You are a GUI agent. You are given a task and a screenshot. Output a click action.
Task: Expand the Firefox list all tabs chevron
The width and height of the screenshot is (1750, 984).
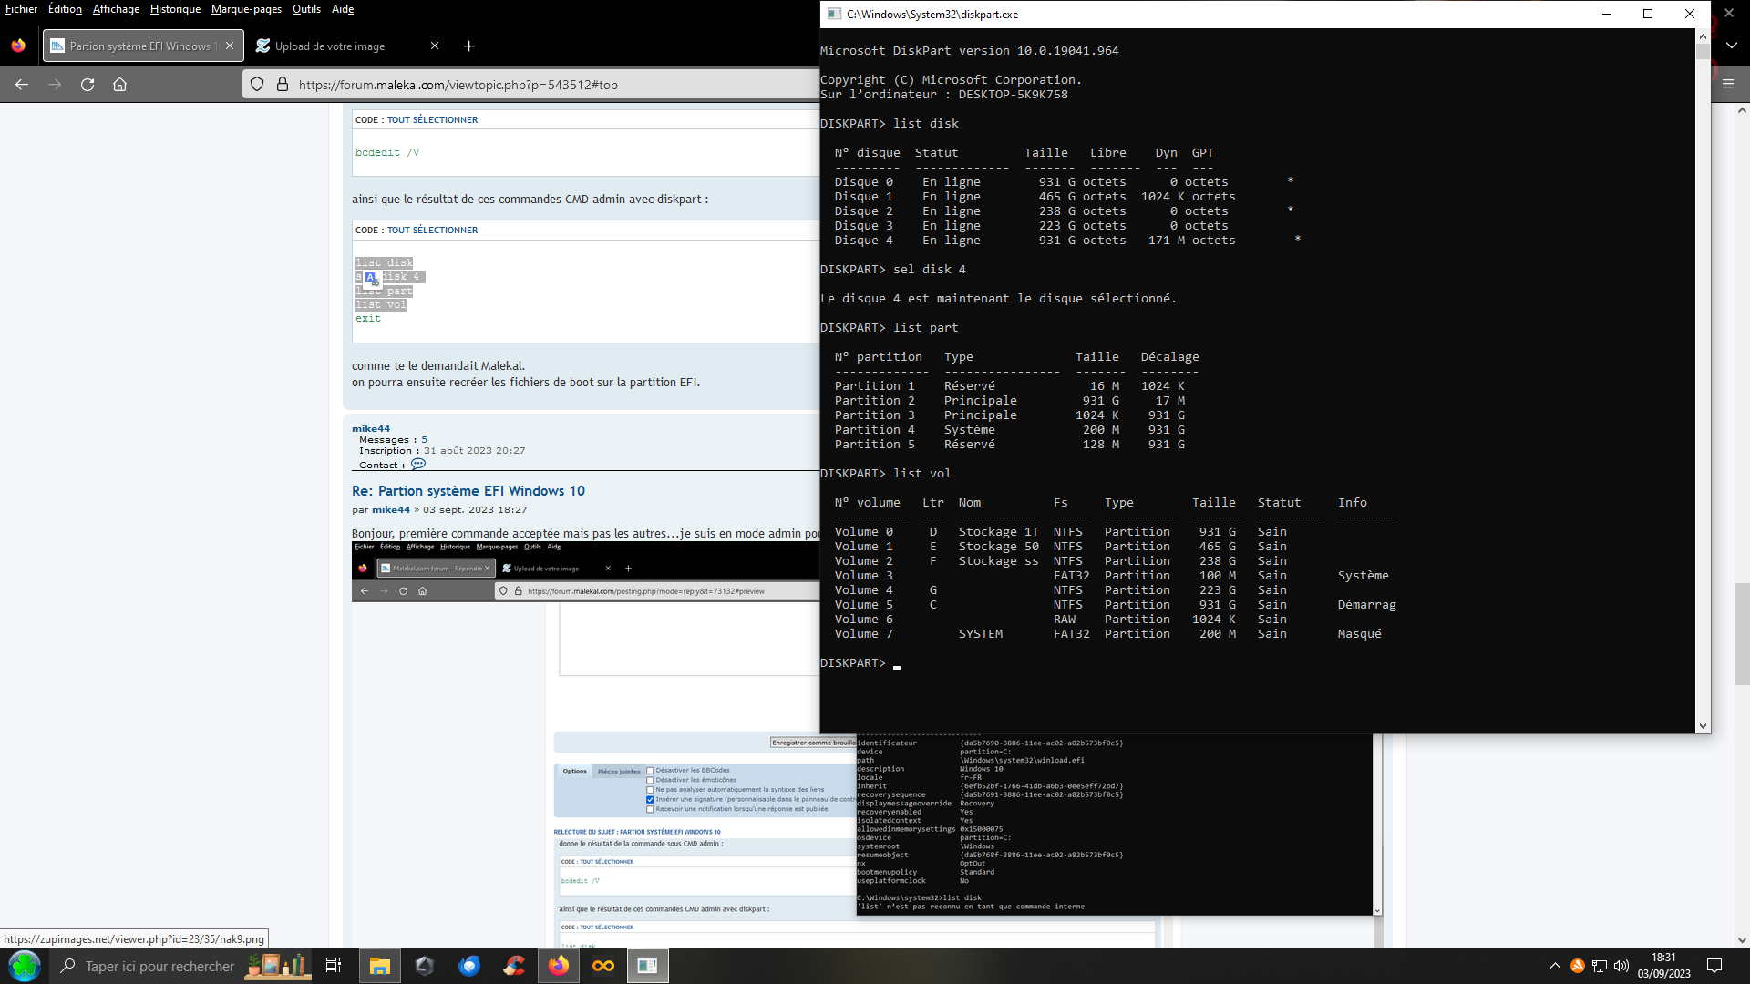pyautogui.click(x=1731, y=45)
